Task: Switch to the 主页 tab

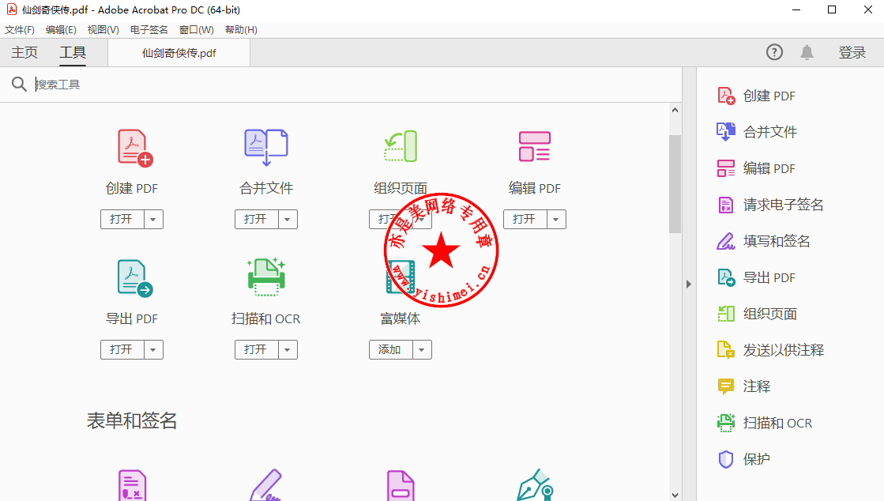Action: [x=24, y=52]
